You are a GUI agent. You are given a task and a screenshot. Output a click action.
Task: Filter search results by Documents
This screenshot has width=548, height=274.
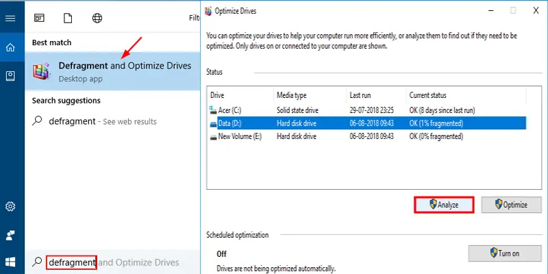(x=68, y=18)
